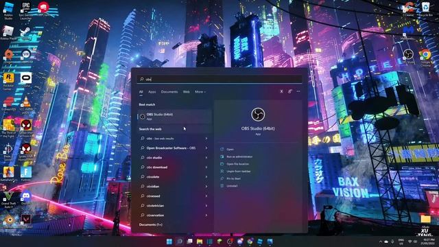439x247 pixels.
Task: Click the microphone tray icon
Action: point(392,242)
